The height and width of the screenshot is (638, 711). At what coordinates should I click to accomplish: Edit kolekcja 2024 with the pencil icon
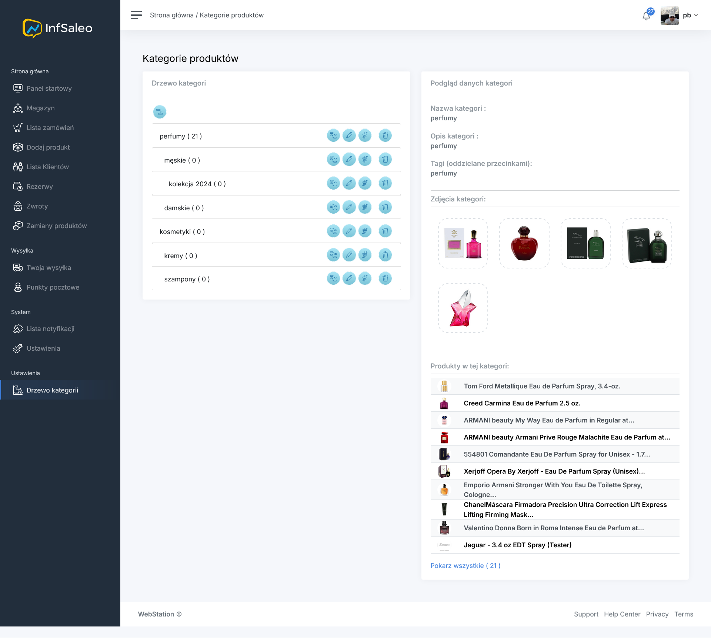pyautogui.click(x=349, y=183)
